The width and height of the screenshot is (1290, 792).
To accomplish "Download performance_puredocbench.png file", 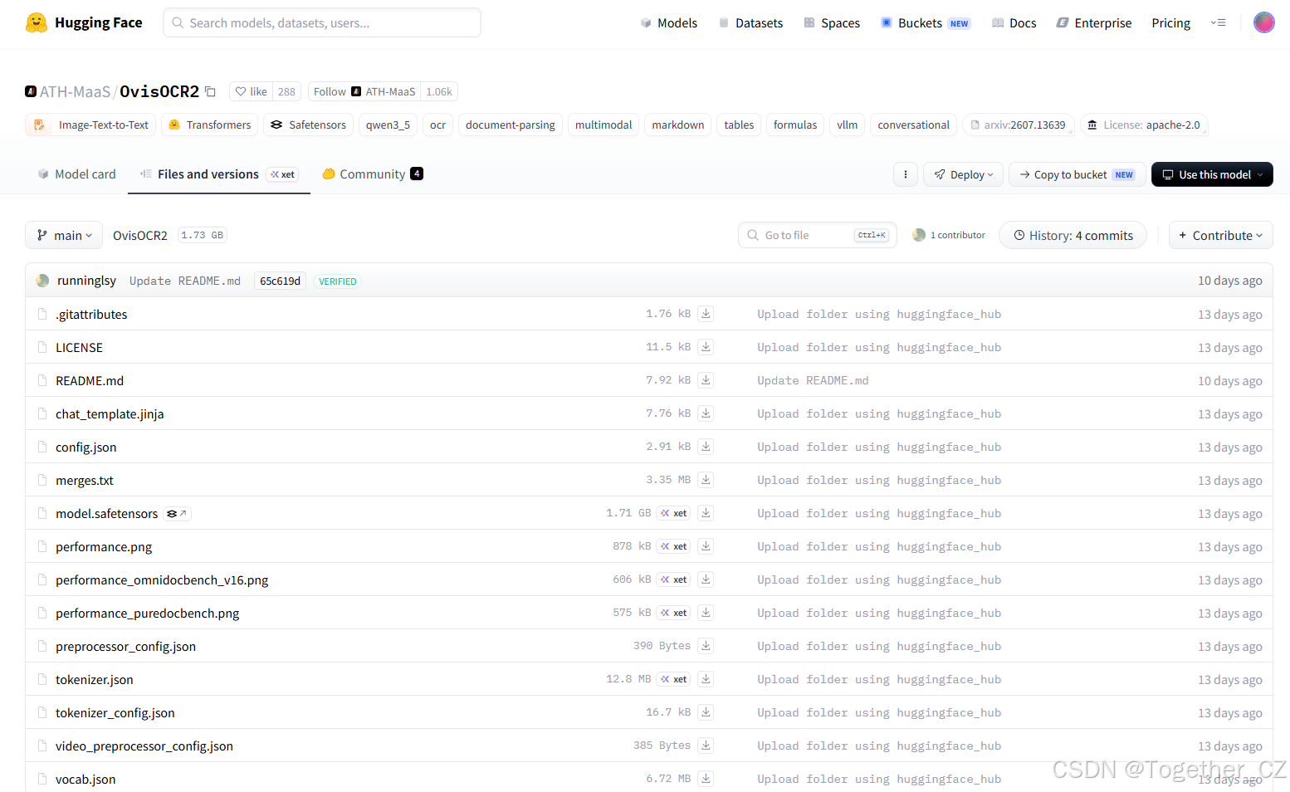I will 706,613.
